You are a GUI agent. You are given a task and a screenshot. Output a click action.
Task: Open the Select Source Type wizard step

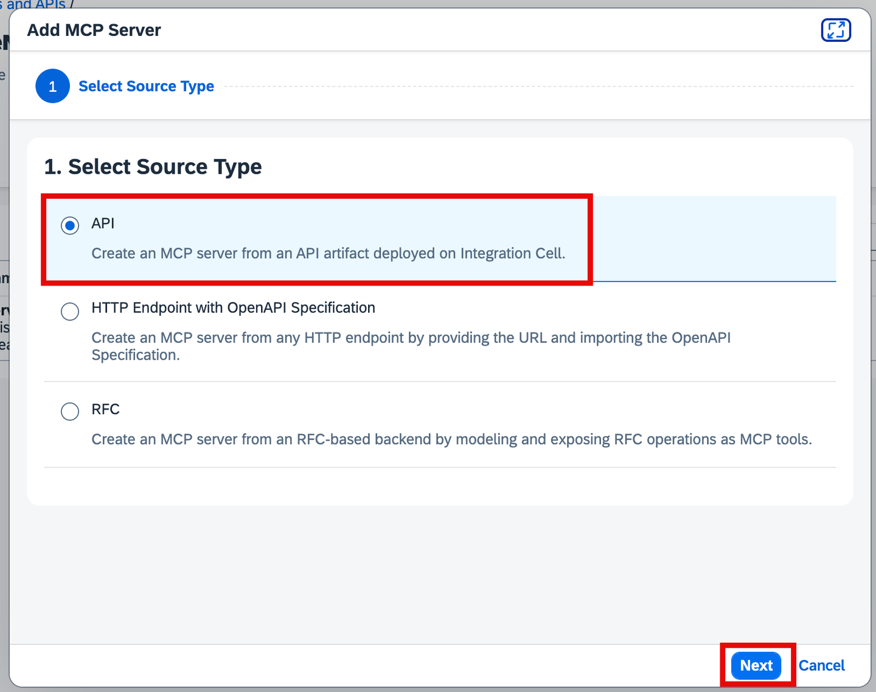pyautogui.click(x=146, y=86)
